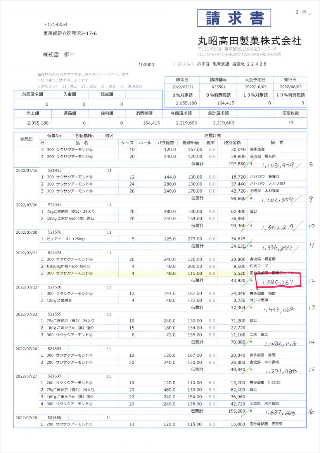Click the 前回請求額 header cell
Image resolution: width=320 pixels, height=453 pixels.
coord(32,94)
